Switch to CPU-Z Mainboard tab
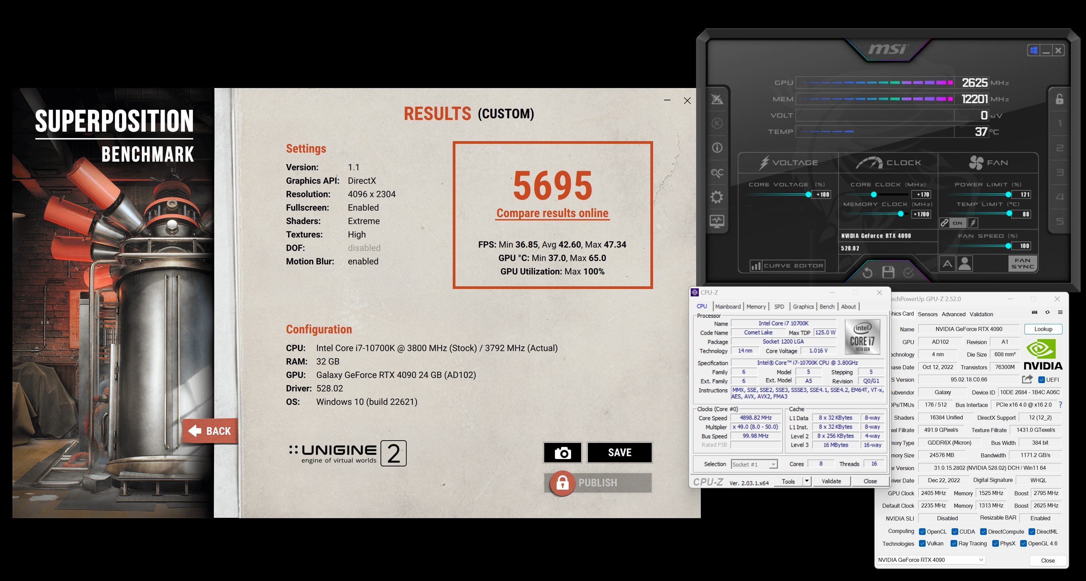 click(x=728, y=306)
